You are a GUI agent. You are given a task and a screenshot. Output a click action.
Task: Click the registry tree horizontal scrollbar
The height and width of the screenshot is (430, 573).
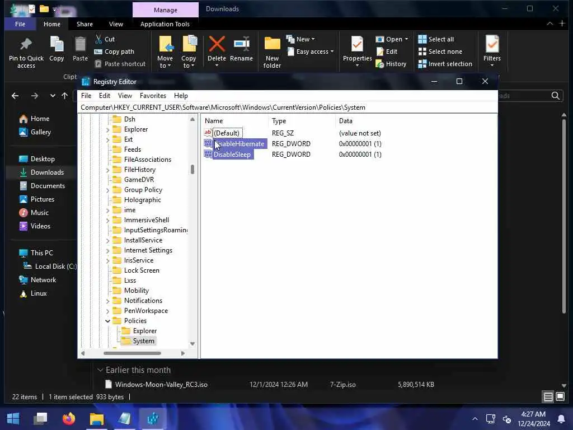132,353
